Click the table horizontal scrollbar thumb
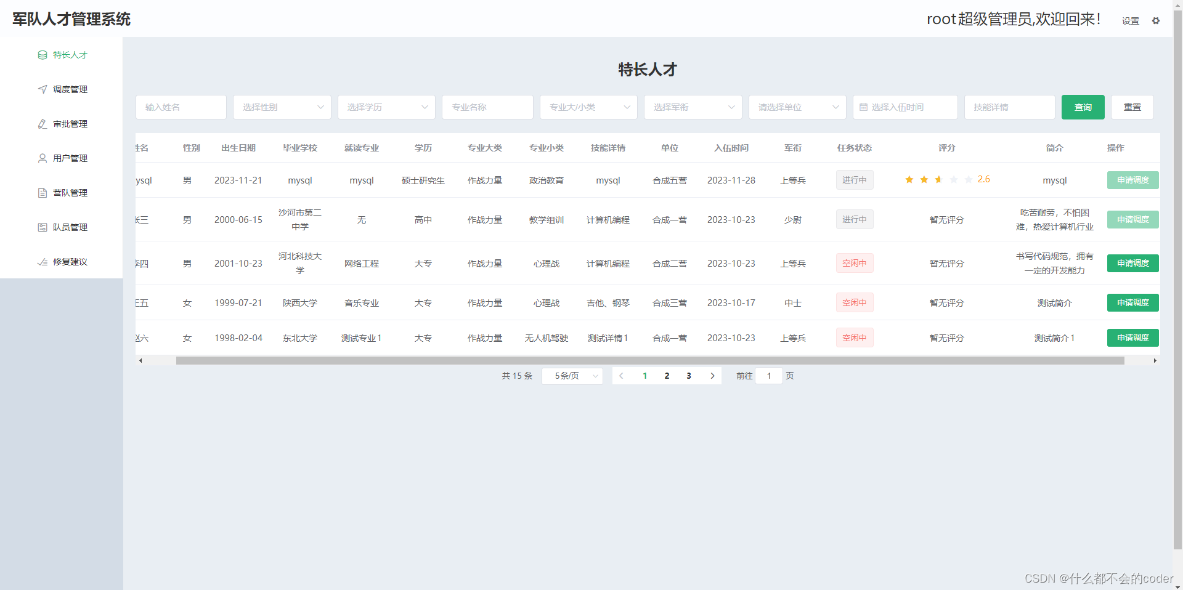The width and height of the screenshot is (1183, 590). pos(650,360)
